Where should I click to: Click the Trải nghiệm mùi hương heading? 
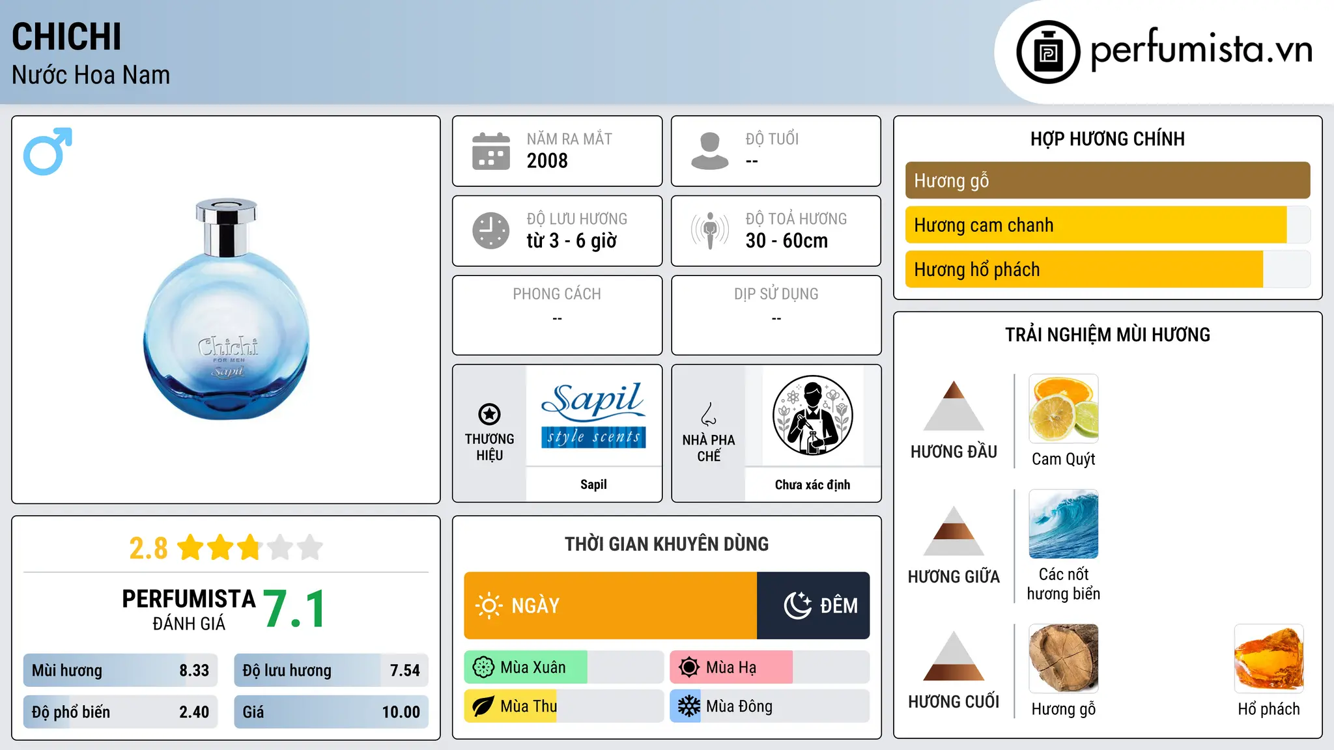point(1107,335)
